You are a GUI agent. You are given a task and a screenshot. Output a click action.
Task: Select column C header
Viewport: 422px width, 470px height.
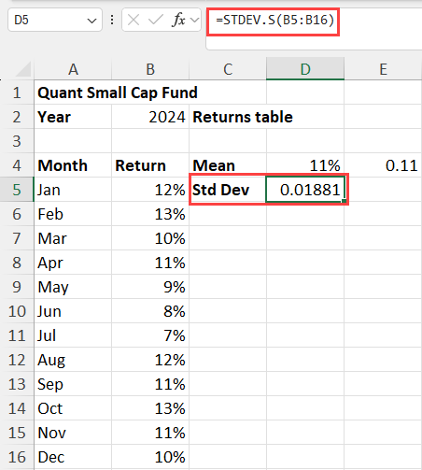coord(228,69)
